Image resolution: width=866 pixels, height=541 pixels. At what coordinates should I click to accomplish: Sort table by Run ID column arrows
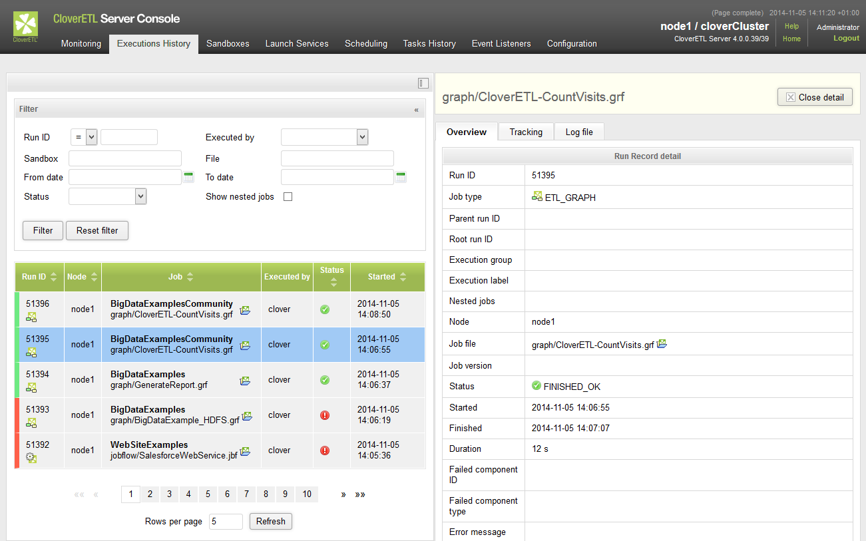pos(53,277)
